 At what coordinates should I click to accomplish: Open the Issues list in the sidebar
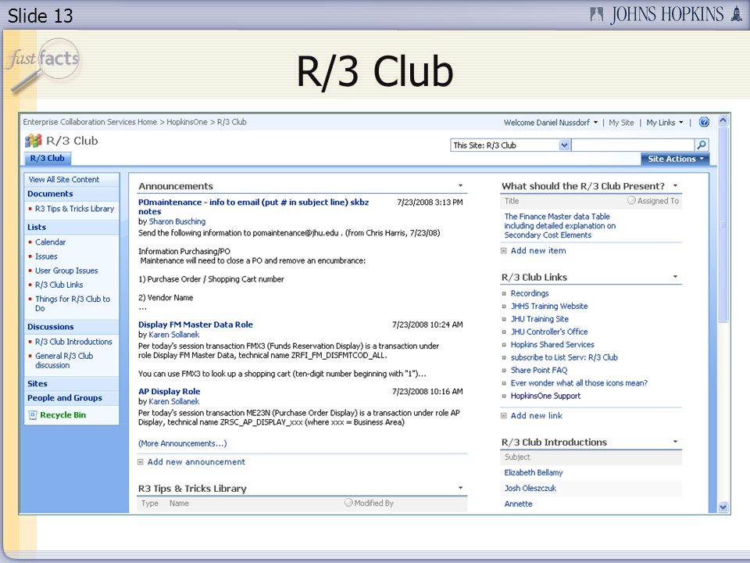click(46, 256)
